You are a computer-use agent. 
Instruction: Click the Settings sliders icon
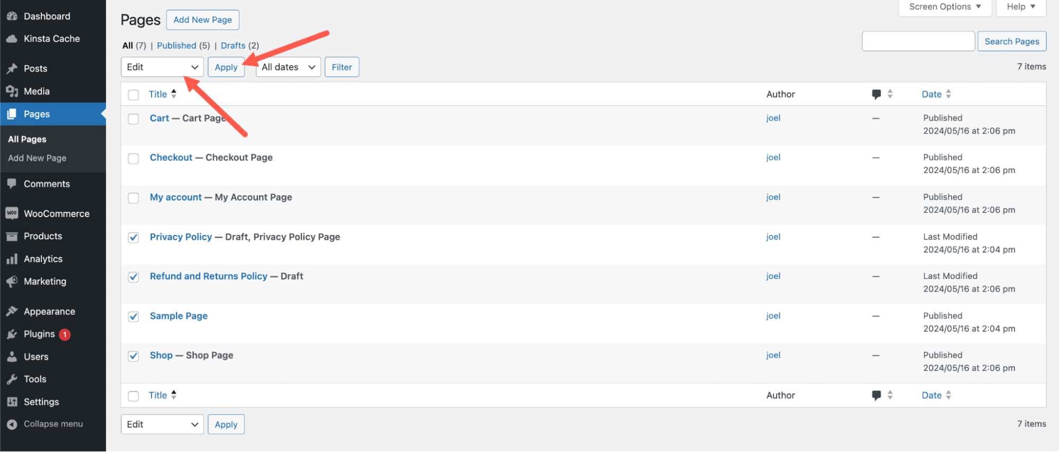(12, 402)
